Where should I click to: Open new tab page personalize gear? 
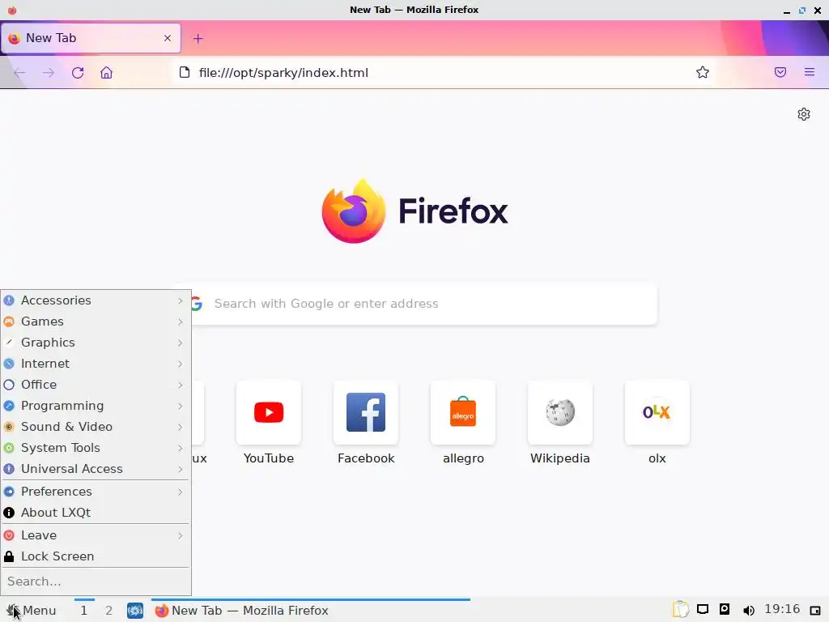pyautogui.click(x=804, y=114)
